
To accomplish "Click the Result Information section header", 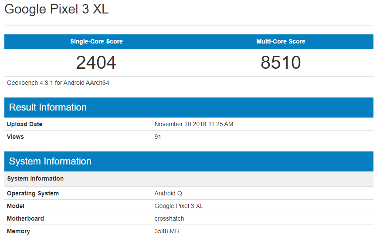I will [48, 107].
